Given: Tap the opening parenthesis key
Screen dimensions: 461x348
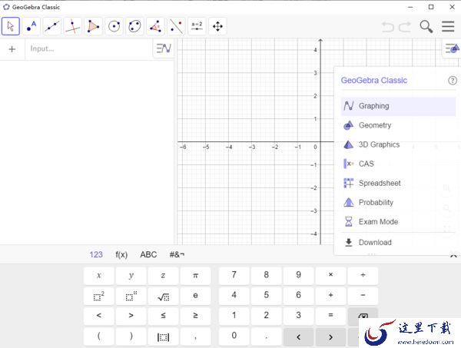Looking at the screenshot, I should pos(99,336).
